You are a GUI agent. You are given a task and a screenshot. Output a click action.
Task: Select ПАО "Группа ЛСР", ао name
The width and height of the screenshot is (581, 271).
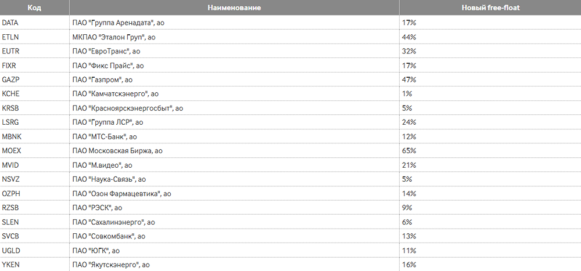tap(107, 122)
